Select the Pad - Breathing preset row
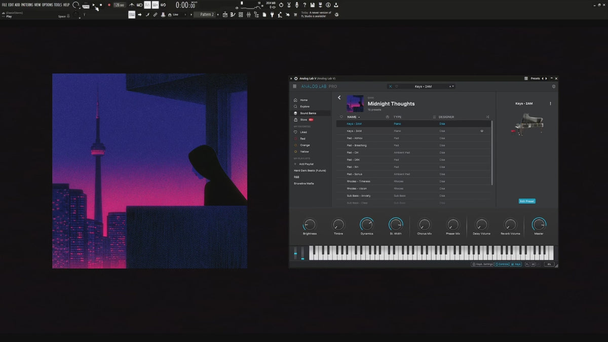The image size is (608, 342). [414, 145]
